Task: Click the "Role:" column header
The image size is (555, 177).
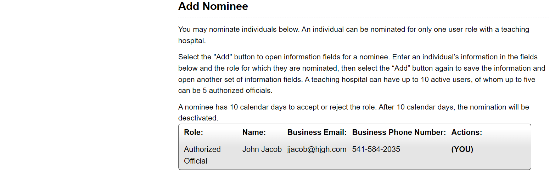Action: click(x=194, y=132)
